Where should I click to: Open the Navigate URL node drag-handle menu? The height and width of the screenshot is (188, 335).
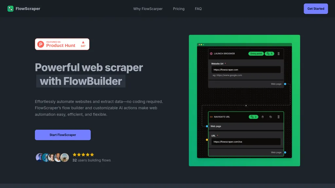pos(279,117)
